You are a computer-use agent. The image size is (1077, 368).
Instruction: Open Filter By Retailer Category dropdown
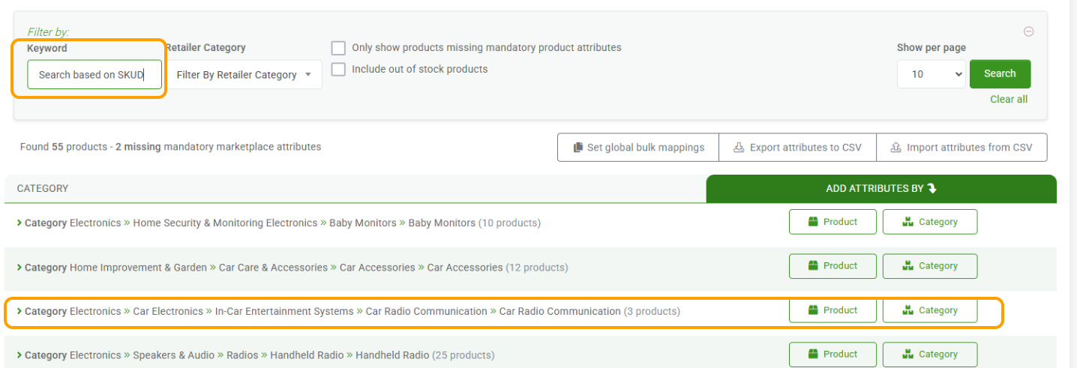[x=244, y=75]
